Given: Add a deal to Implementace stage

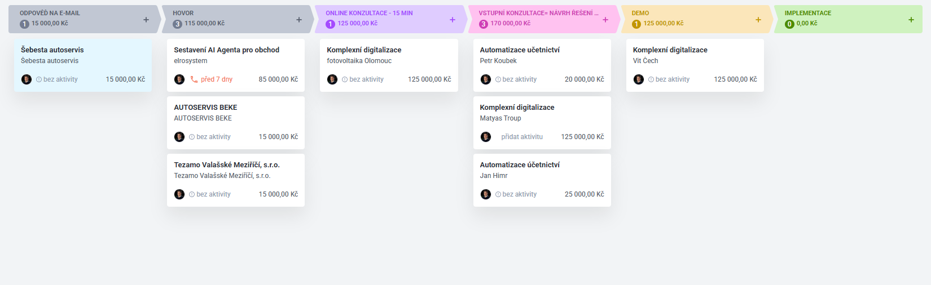Looking at the screenshot, I should (x=911, y=20).
